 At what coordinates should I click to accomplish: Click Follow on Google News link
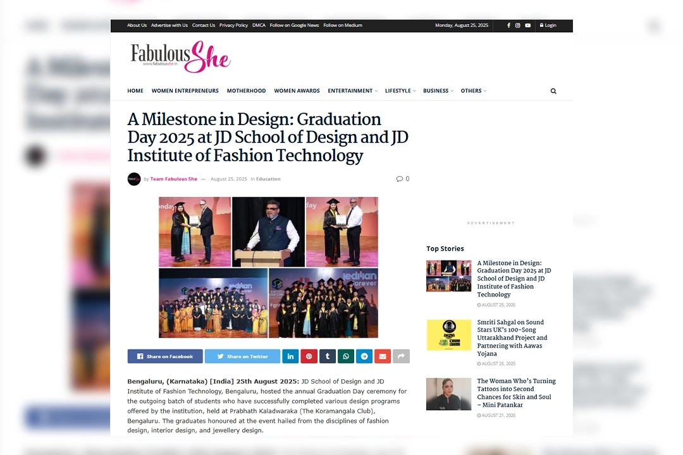pos(295,25)
